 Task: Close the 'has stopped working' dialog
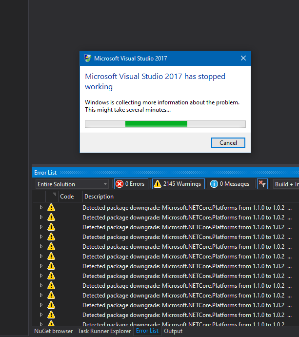[x=243, y=58]
